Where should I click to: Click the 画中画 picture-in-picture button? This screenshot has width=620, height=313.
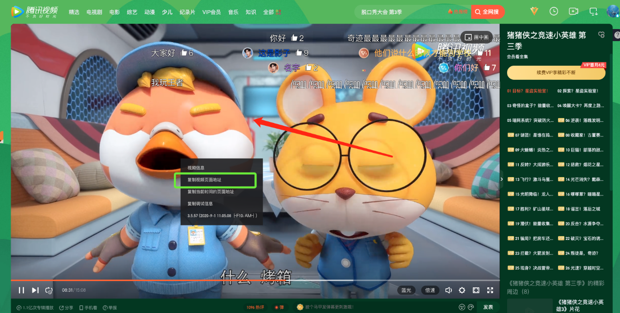(x=476, y=37)
